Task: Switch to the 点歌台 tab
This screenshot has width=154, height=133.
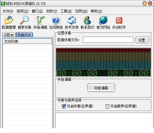Action: pyautogui.click(x=9, y=35)
